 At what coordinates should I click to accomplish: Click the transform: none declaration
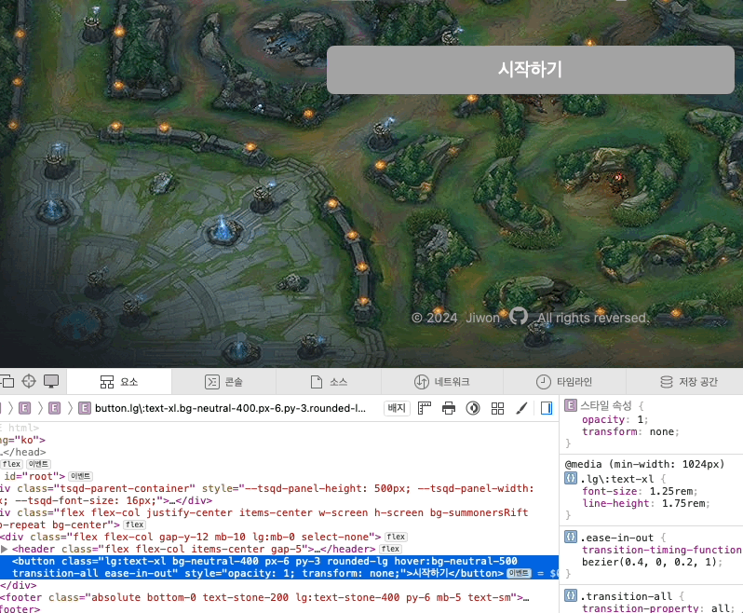[x=630, y=432]
